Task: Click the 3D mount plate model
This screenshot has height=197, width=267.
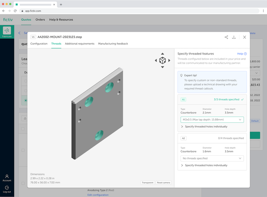Action: click(x=97, y=114)
